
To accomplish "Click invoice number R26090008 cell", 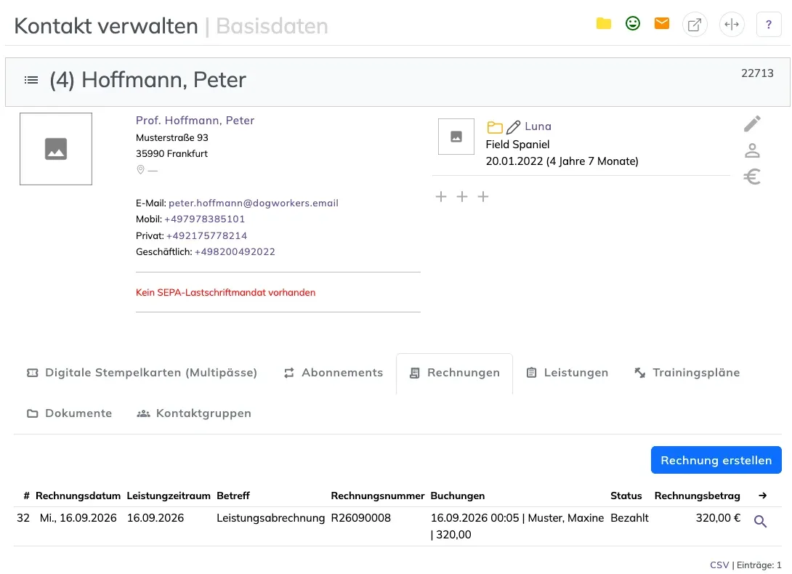I will point(360,518).
